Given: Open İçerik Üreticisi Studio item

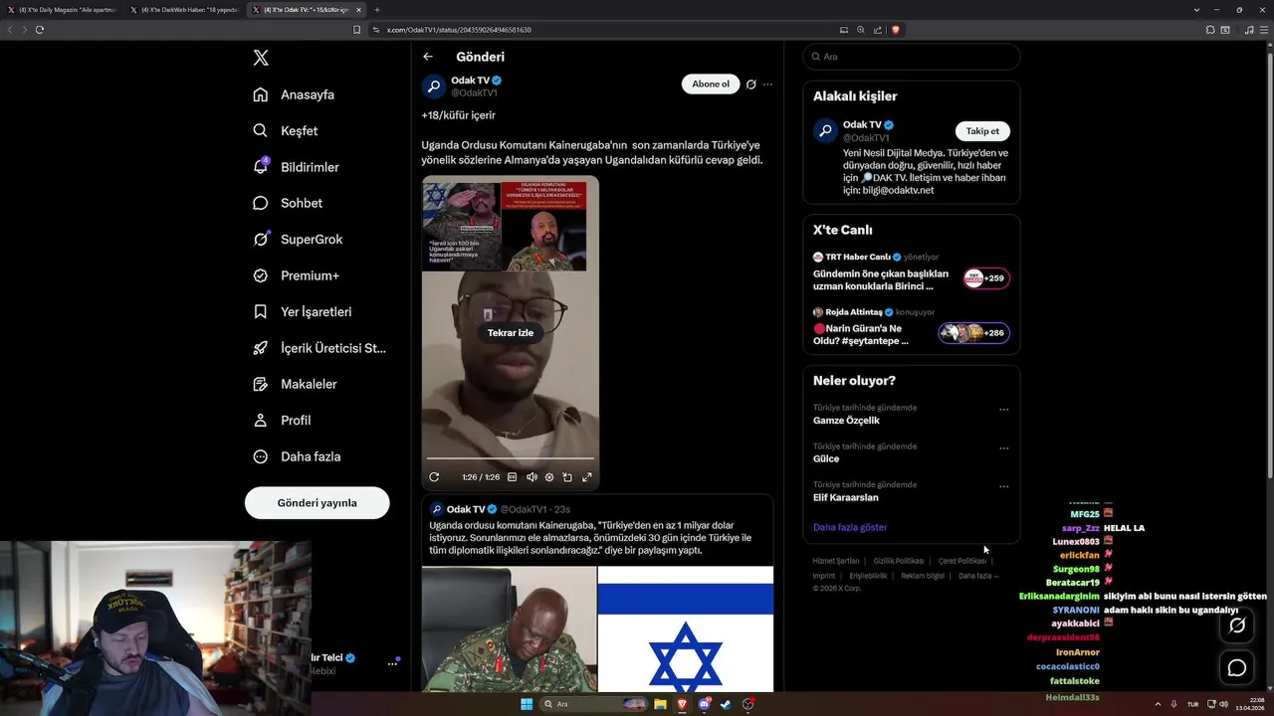Looking at the screenshot, I should [319, 348].
